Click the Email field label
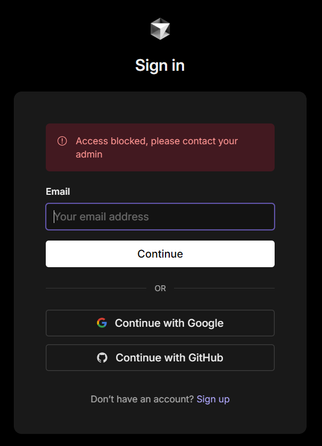The width and height of the screenshot is (322, 446). click(x=57, y=192)
